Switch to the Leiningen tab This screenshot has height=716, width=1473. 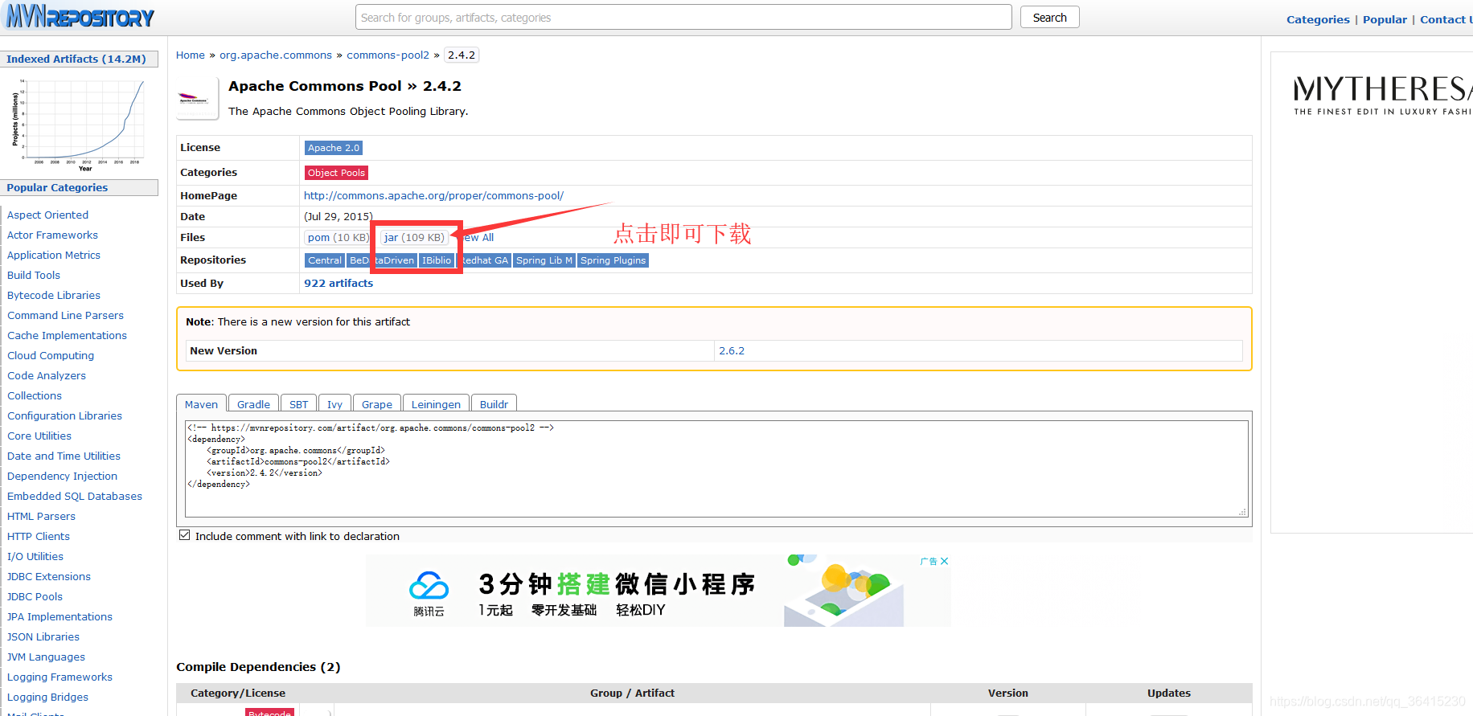(436, 404)
